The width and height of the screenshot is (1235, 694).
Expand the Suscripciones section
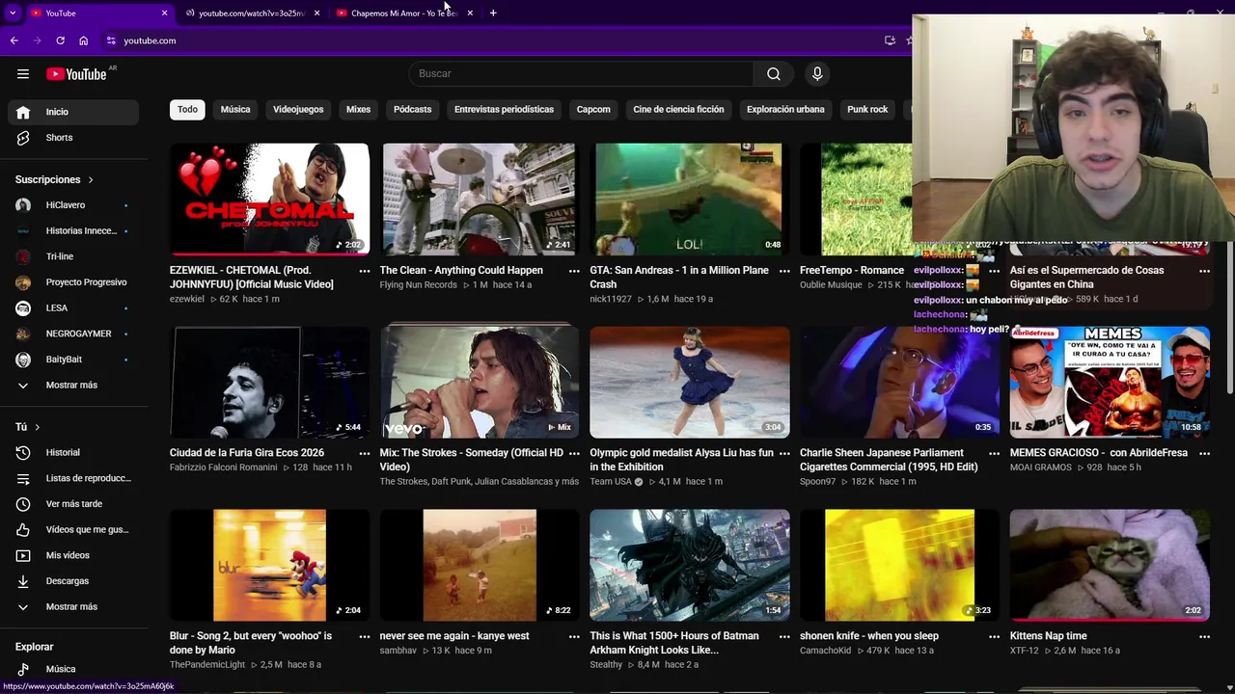click(55, 179)
